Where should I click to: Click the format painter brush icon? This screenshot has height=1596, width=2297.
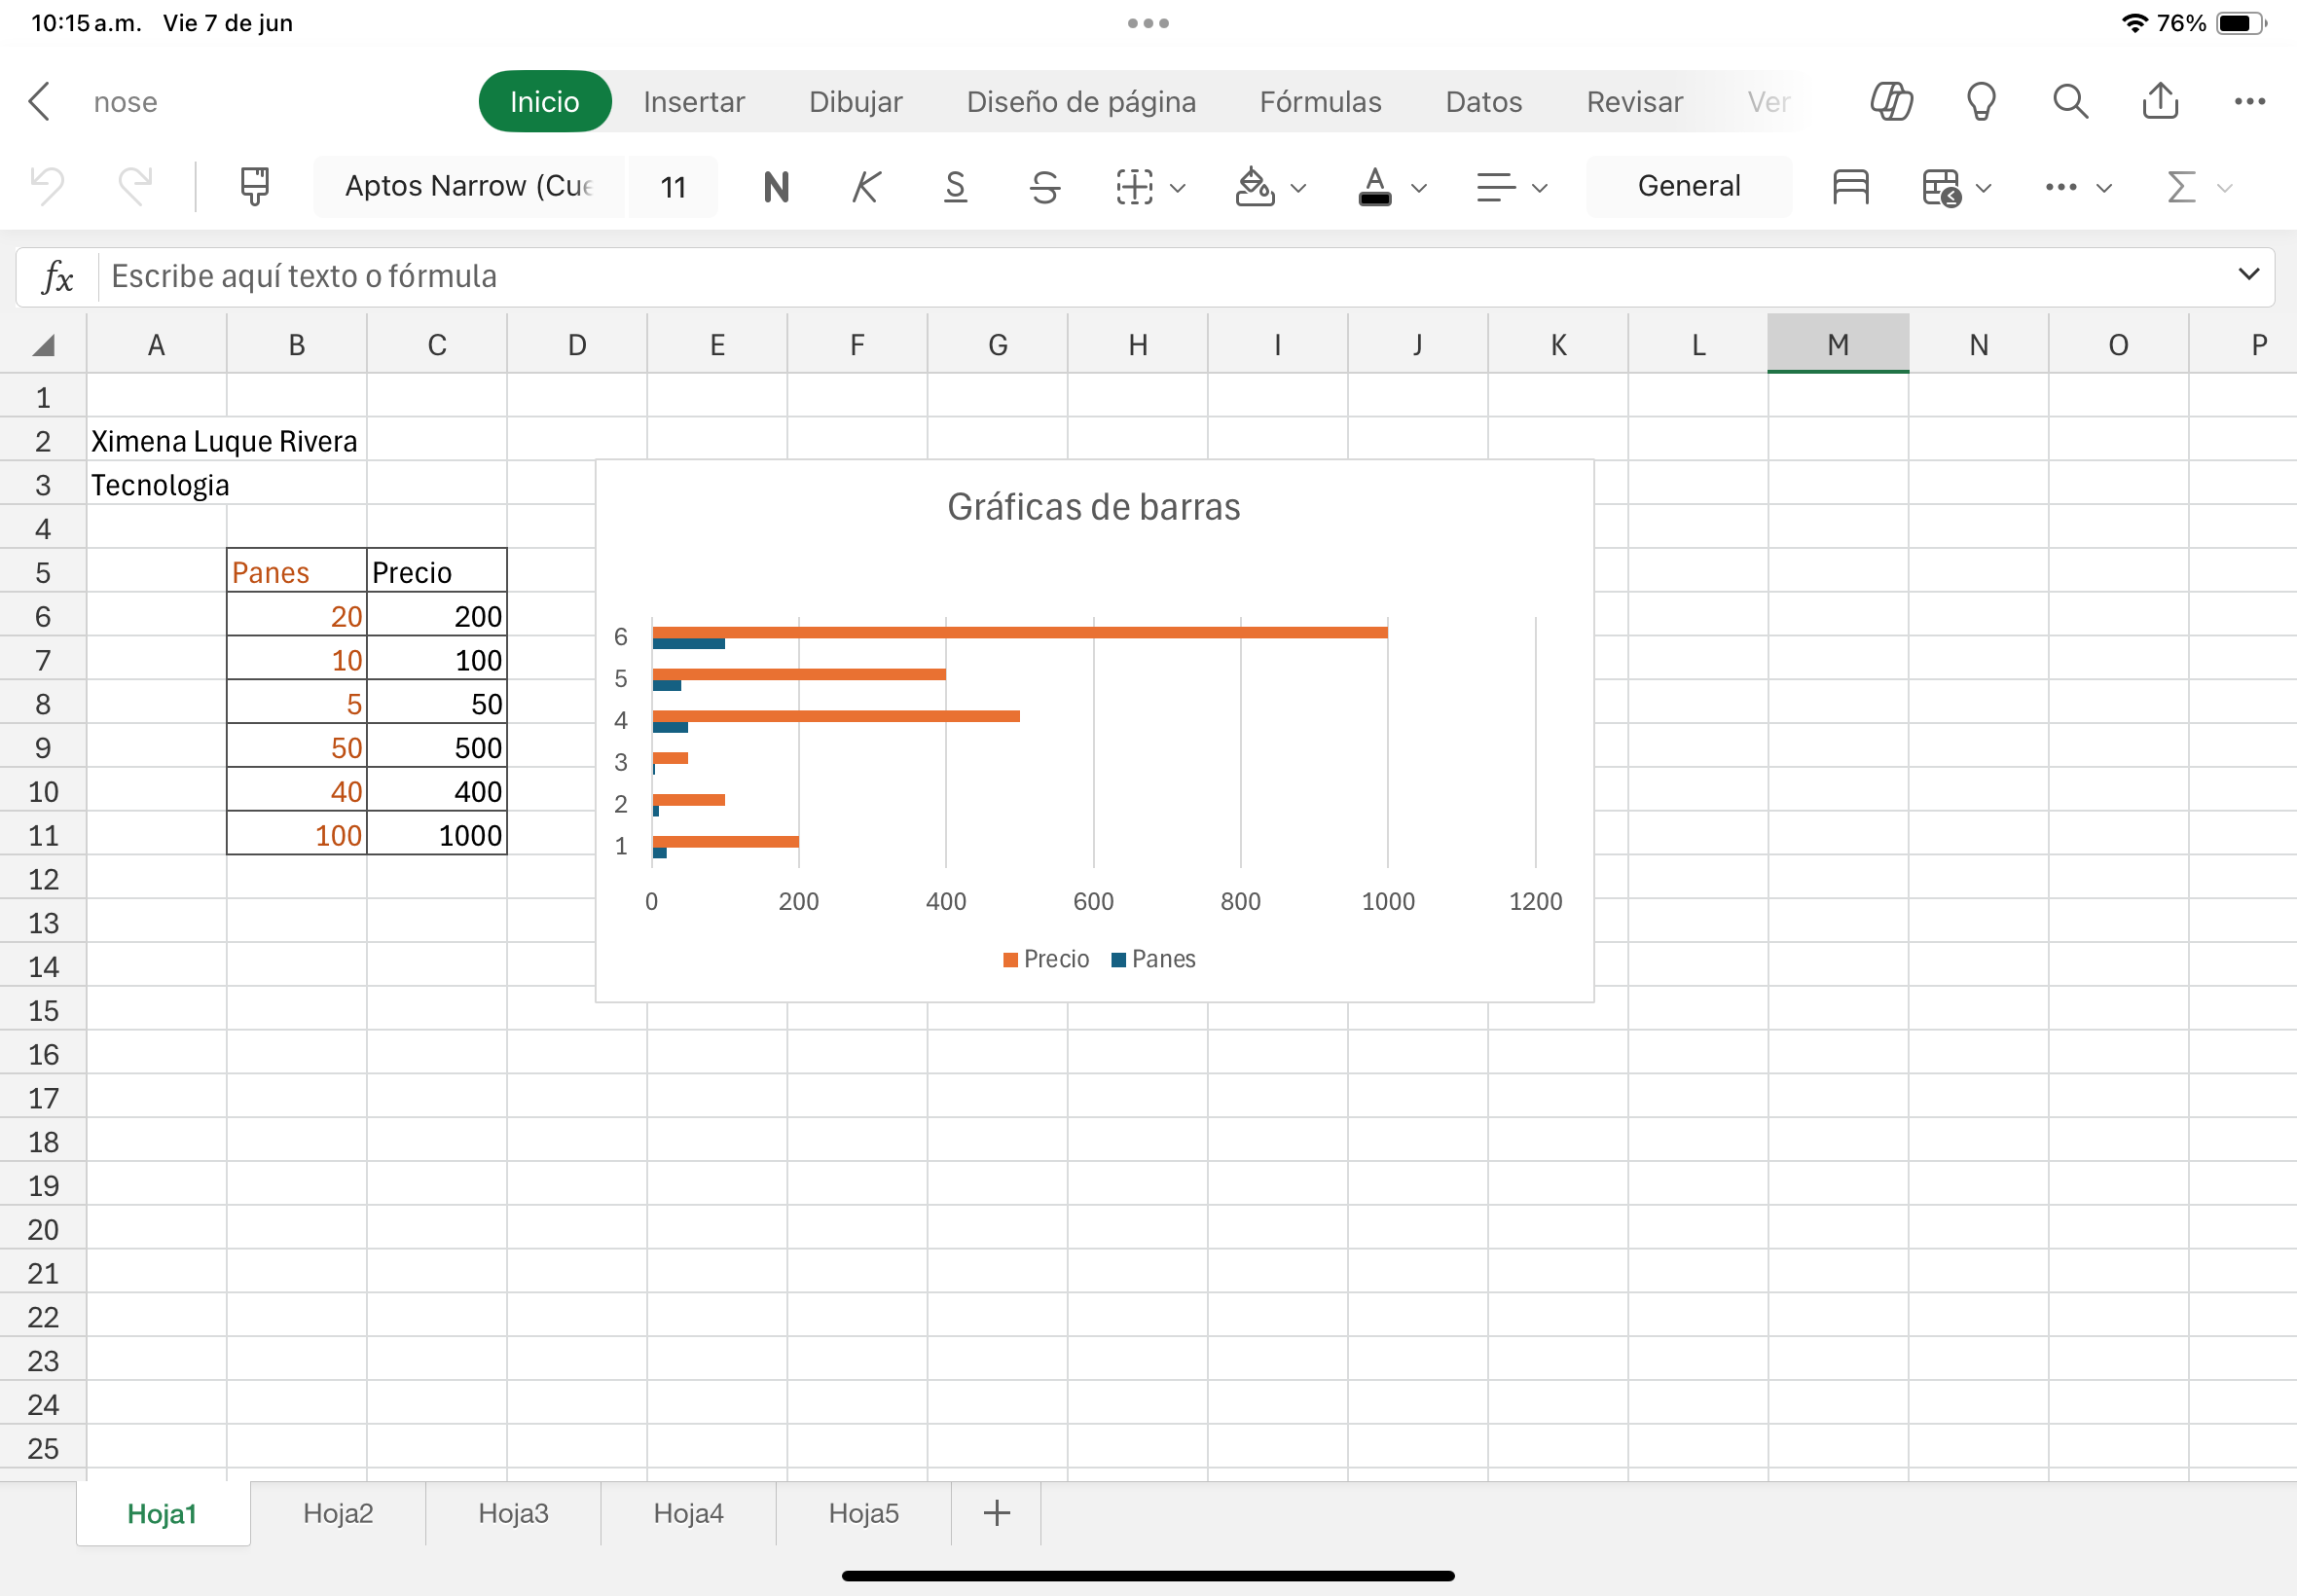255,186
